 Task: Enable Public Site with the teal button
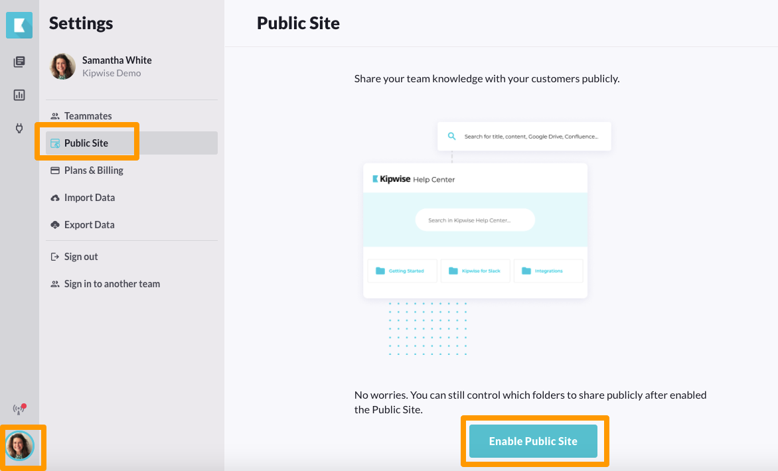[534, 440]
